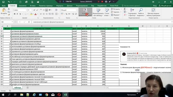
Task: Open the Clear eraser menu
Action: pos(125,15)
